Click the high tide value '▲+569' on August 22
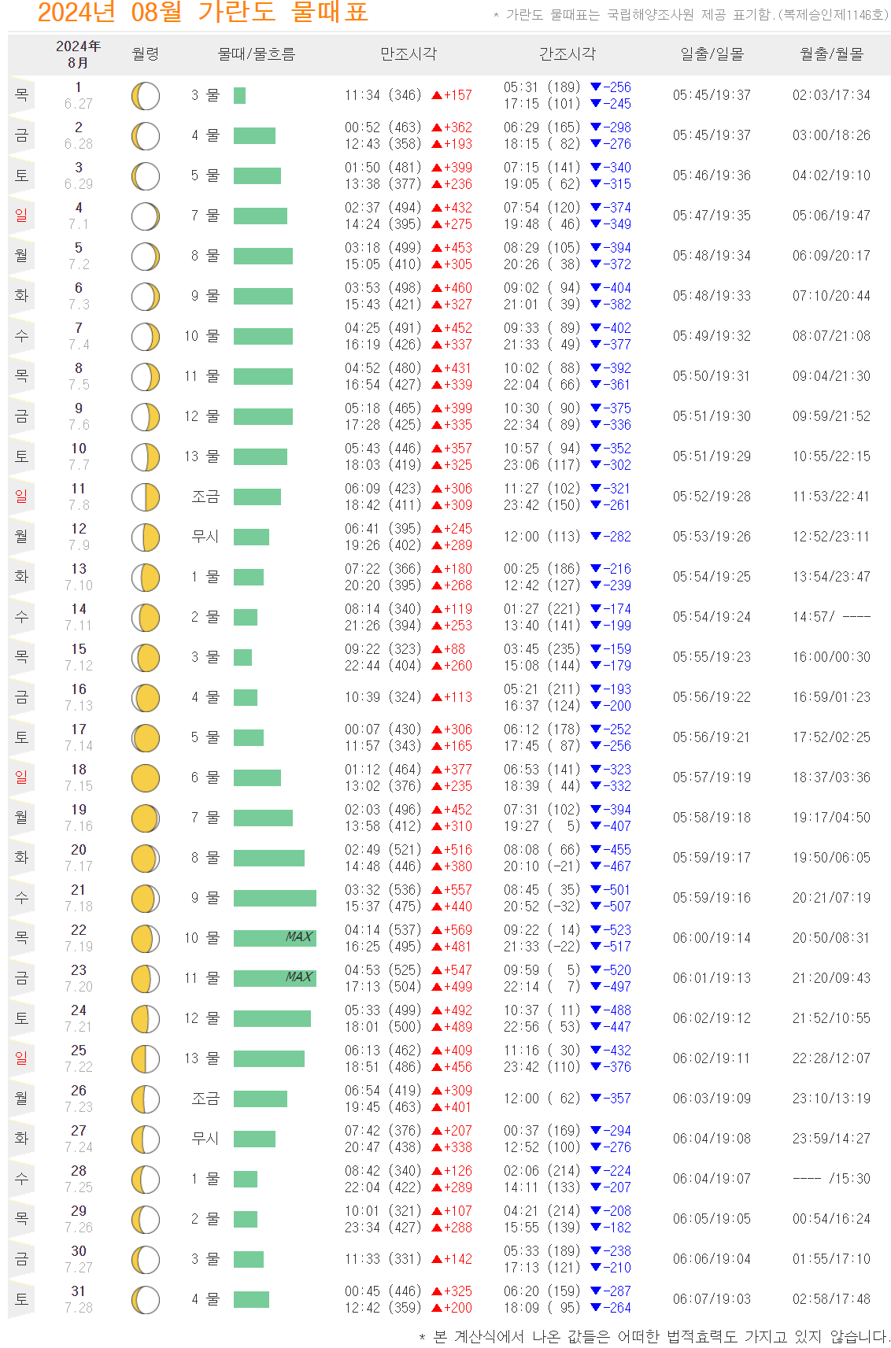Screen dimensions: 891x1348 pos(453,930)
